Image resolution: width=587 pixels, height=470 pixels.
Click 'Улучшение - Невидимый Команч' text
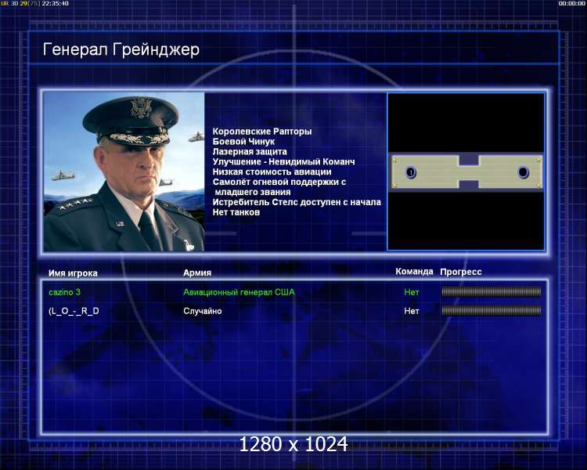283,162
